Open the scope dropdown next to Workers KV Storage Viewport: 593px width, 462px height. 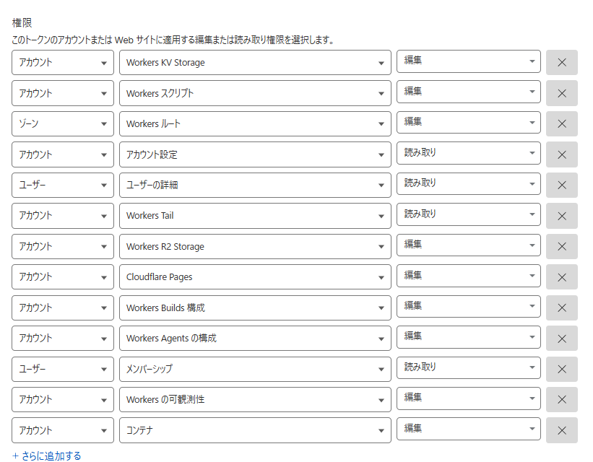(61, 61)
